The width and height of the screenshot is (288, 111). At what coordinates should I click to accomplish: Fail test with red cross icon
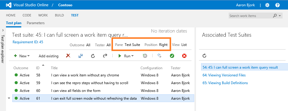[184, 56]
